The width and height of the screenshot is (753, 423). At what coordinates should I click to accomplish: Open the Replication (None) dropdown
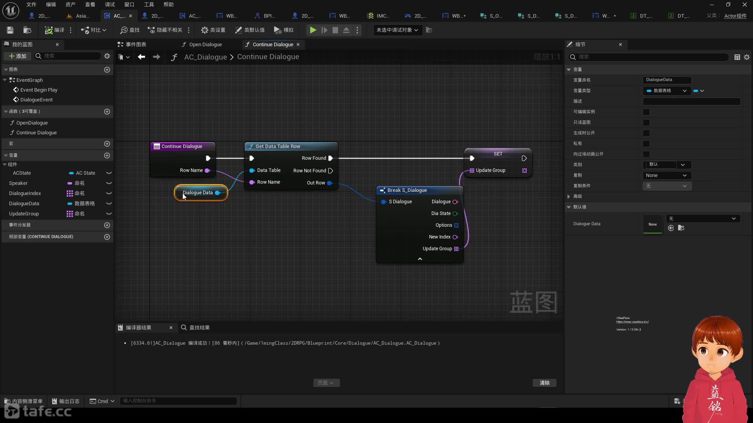[x=667, y=175]
